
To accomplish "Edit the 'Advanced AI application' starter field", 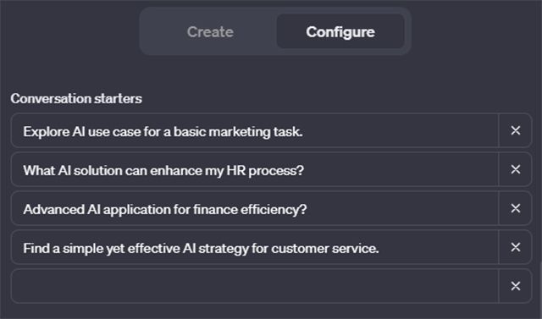I will point(255,209).
